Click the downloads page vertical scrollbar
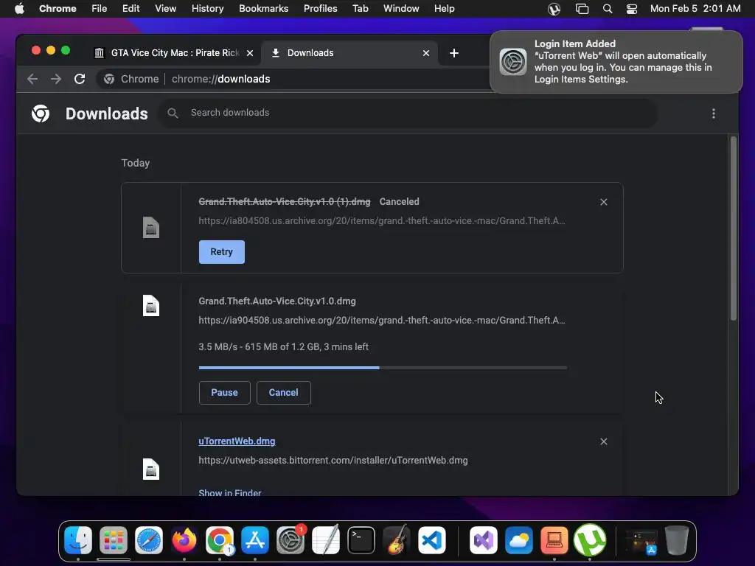The height and width of the screenshot is (566, 755). point(734,228)
